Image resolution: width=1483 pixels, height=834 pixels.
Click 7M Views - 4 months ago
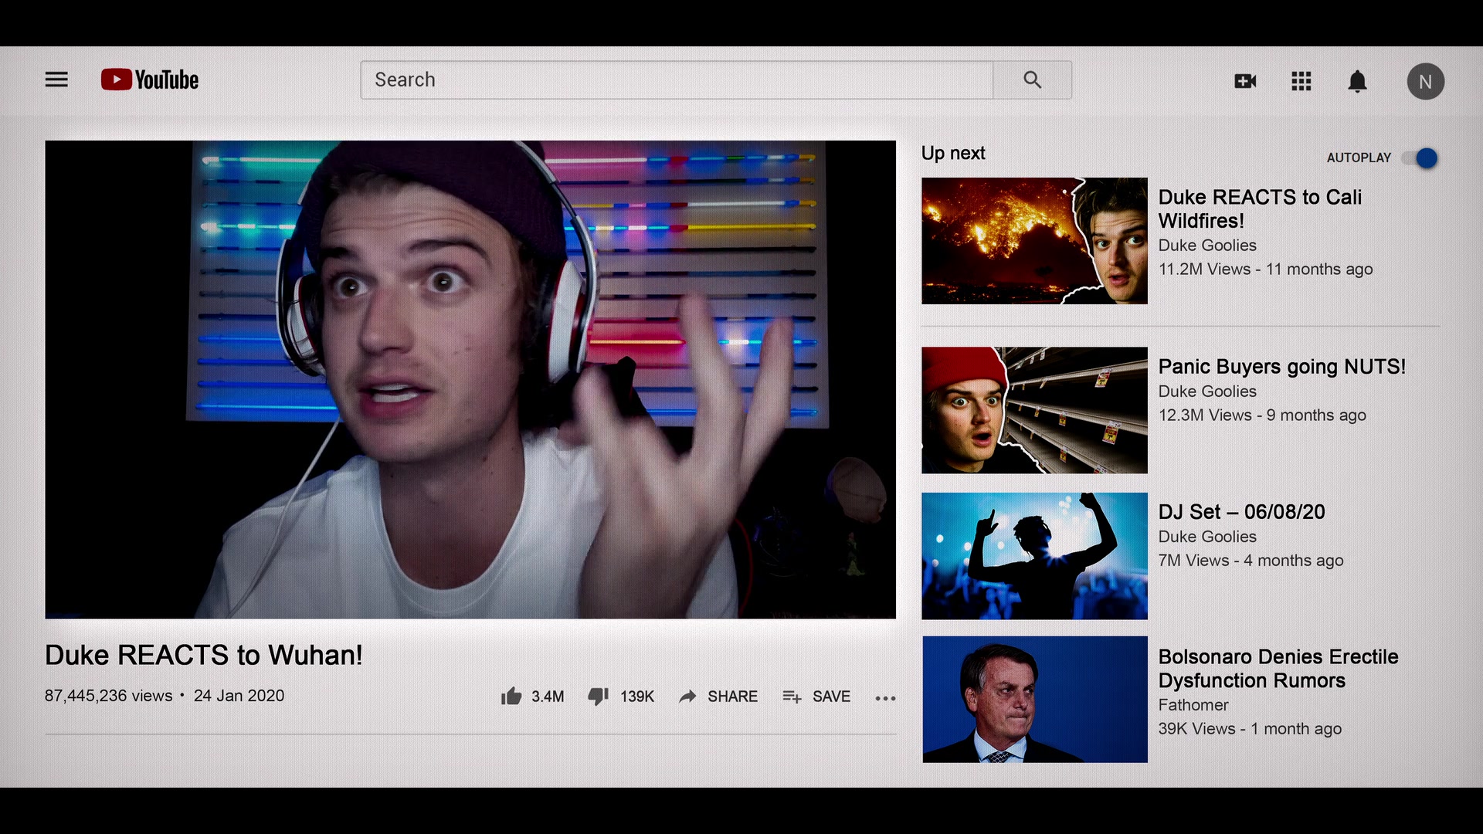1251,560
